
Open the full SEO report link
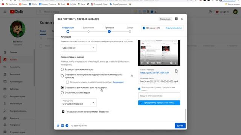pyautogui.click(x=174, y=28)
